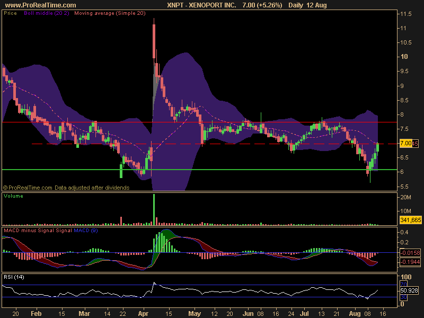Click the Volume panel label
424x318 pixels.
(13, 196)
